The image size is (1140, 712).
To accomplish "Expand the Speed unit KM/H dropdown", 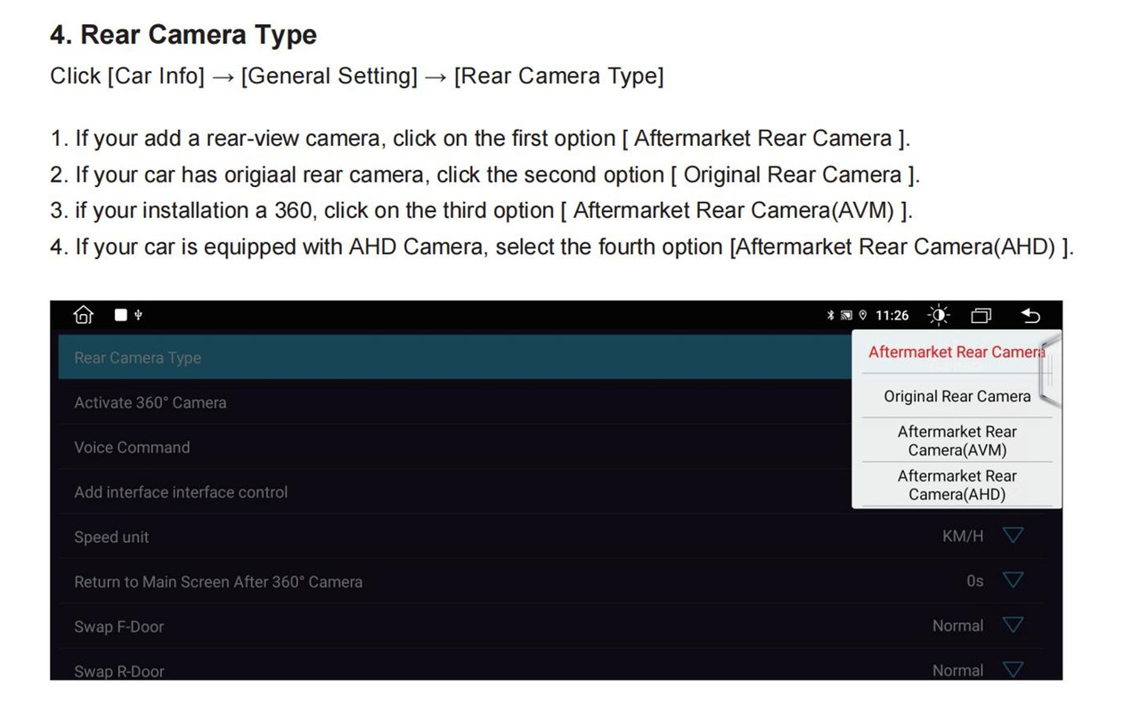I will [x=1013, y=536].
